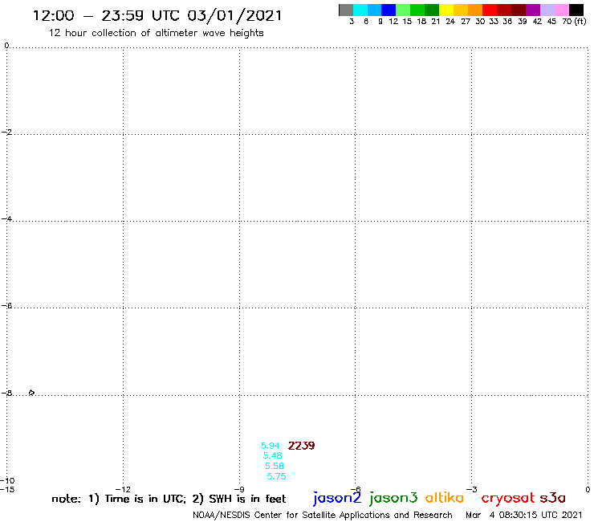Click the latitude axis label -2
The image size is (594, 522).
pyautogui.click(x=6, y=132)
